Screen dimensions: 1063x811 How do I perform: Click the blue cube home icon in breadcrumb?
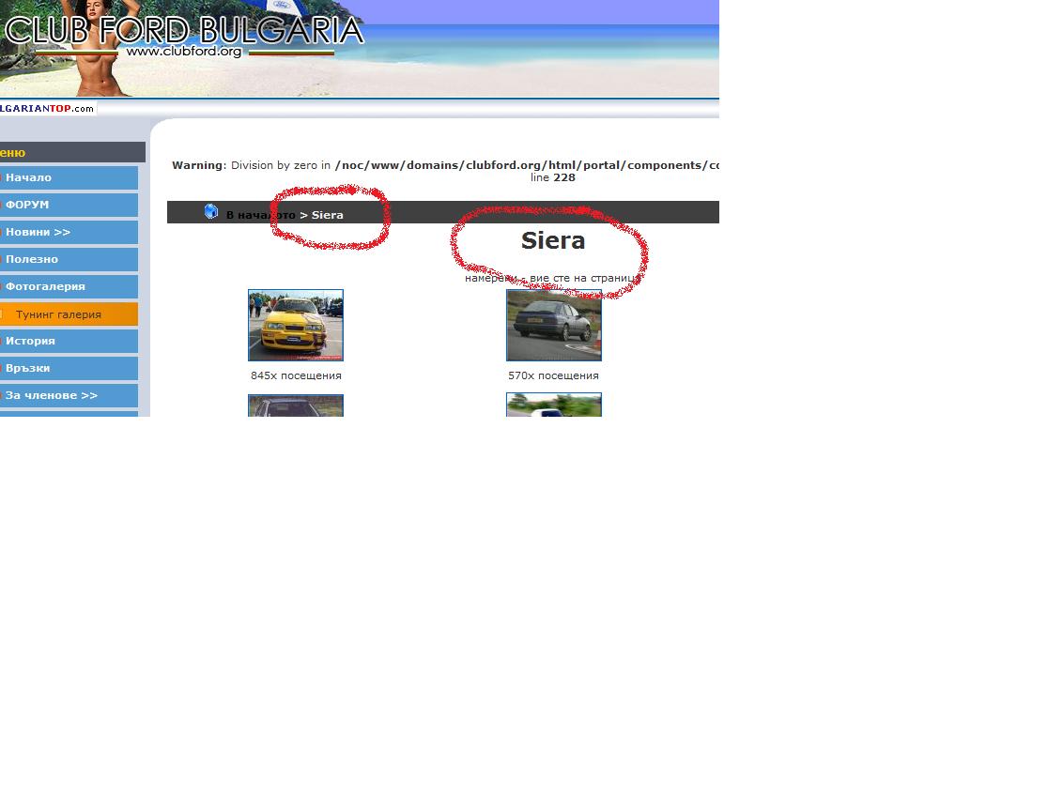click(211, 212)
